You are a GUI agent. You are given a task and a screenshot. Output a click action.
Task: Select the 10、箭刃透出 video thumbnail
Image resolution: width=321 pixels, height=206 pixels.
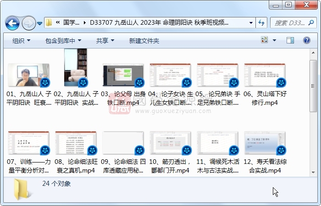170,143
